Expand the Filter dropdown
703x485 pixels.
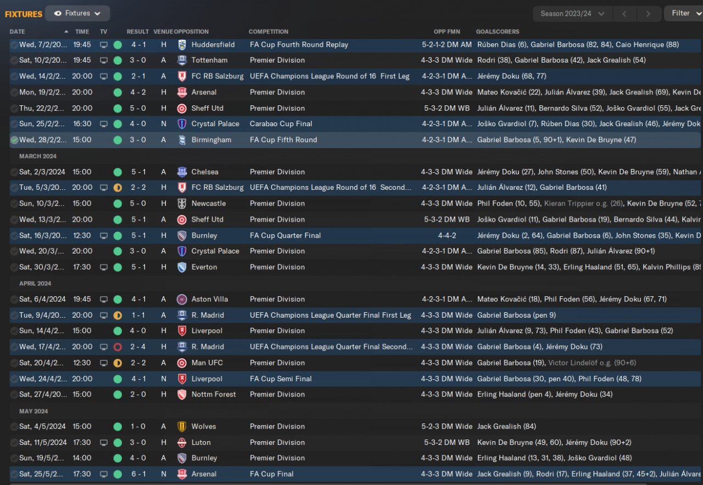point(684,13)
